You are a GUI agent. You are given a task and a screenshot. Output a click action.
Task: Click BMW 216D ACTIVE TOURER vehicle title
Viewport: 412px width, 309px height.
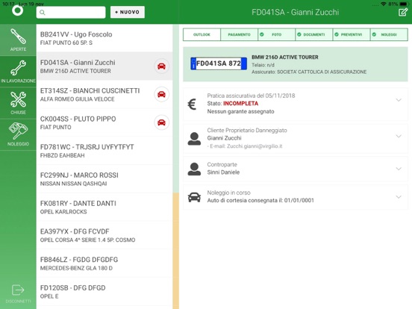285,57
